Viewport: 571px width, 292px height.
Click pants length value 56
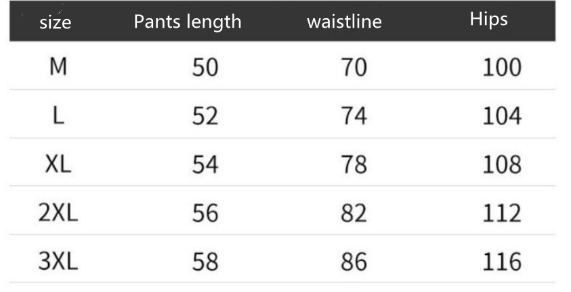click(205, 214)
